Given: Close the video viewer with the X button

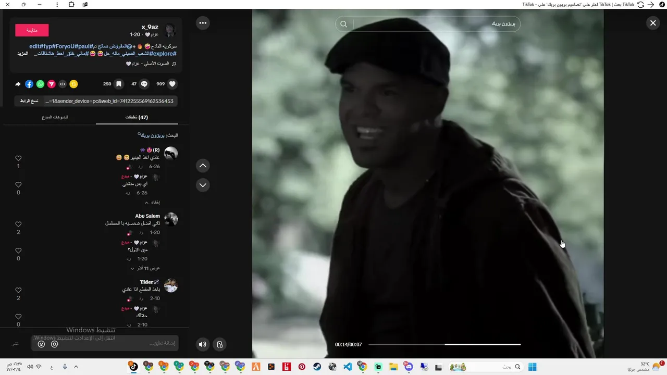Looking at the screenshot, I should pos(653,23).
